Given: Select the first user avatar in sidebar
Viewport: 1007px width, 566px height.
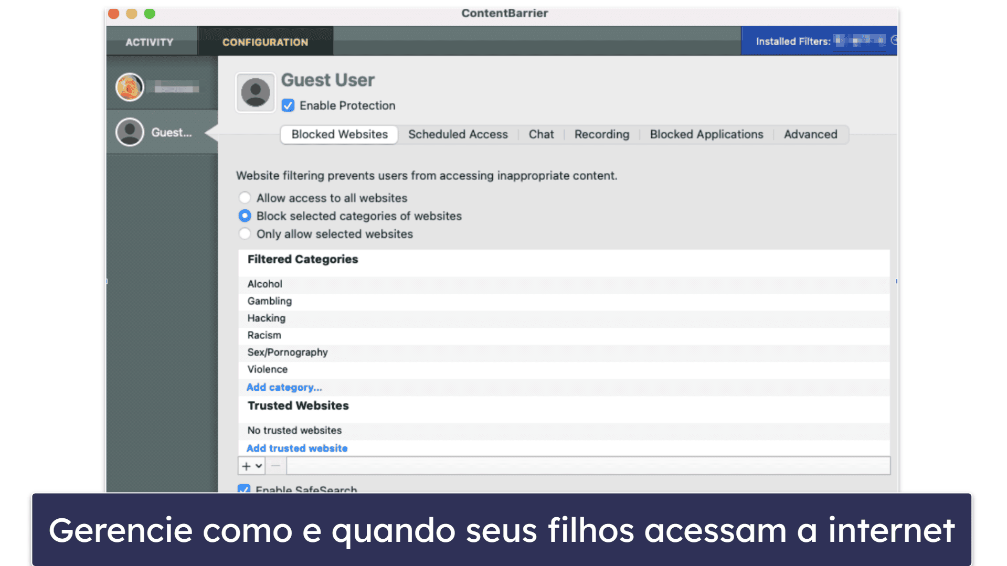Looking at the screenshot, I should point(130,87).
